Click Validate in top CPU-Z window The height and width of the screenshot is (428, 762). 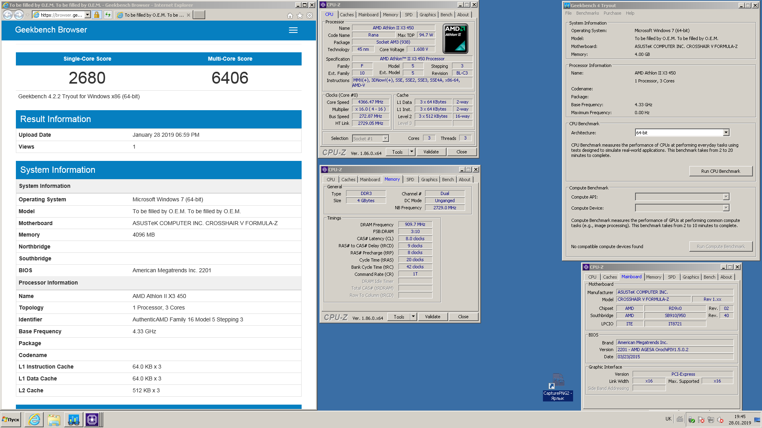click(x=431, y=152)
